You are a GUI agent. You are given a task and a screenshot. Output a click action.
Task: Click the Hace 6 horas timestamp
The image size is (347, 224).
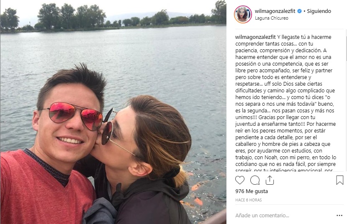click(249, 200)
